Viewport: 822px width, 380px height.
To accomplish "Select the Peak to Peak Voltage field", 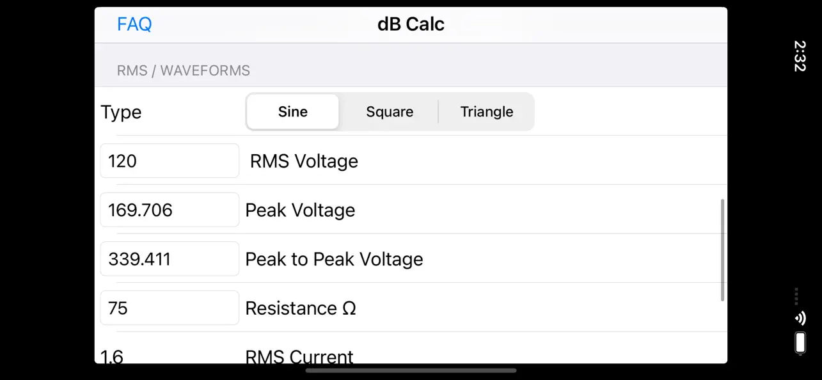I will pyautogui.click(x=169, y=258).
